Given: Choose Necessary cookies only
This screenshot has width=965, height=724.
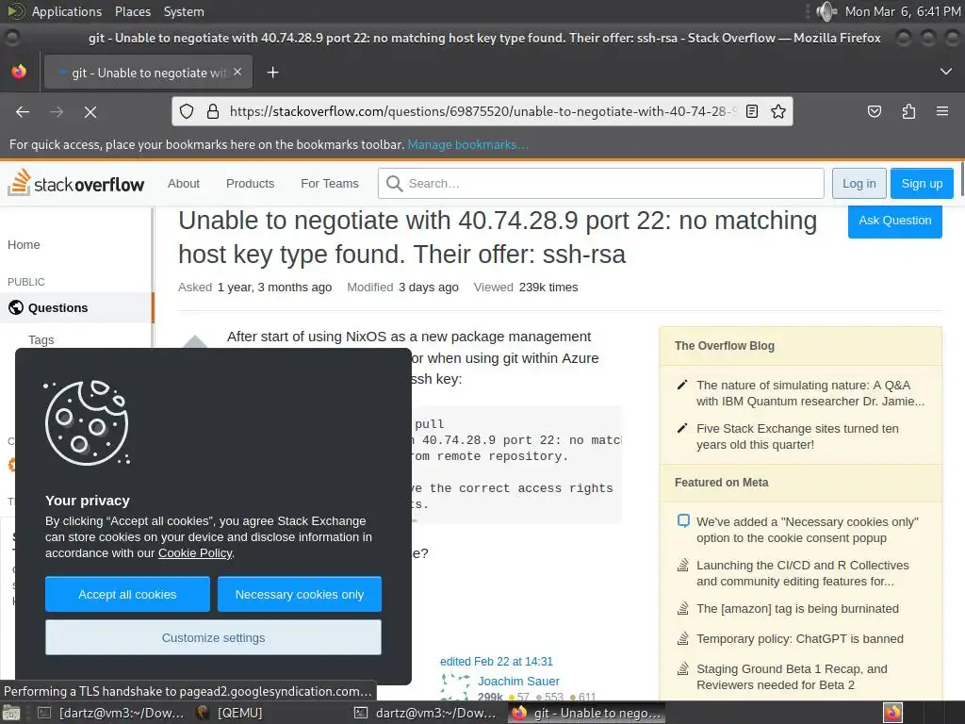Looking at the screenshot, I should coord(299,594).
